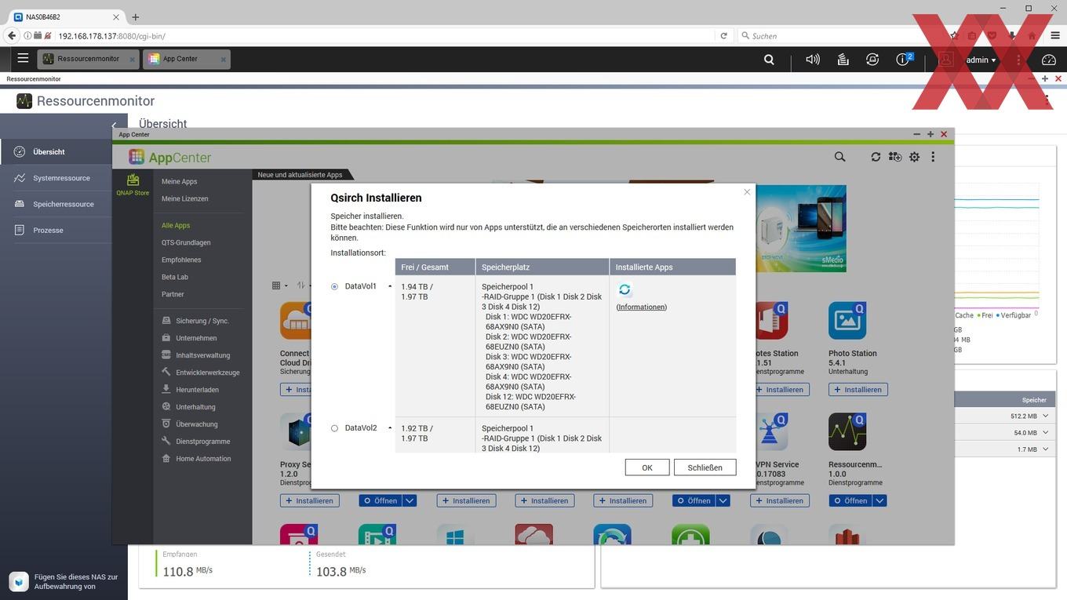Click Installieren under VPN Service
1067x600 pixels.
tap(780, 500)
